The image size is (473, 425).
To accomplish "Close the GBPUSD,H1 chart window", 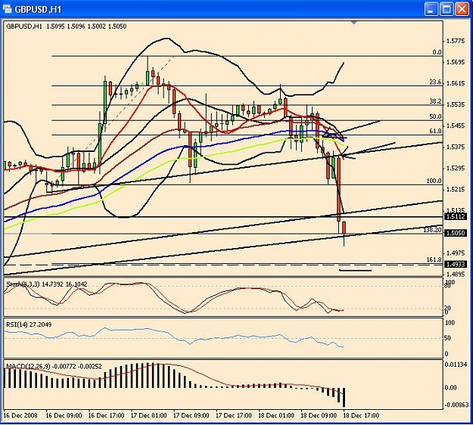I will coord(462,9).
